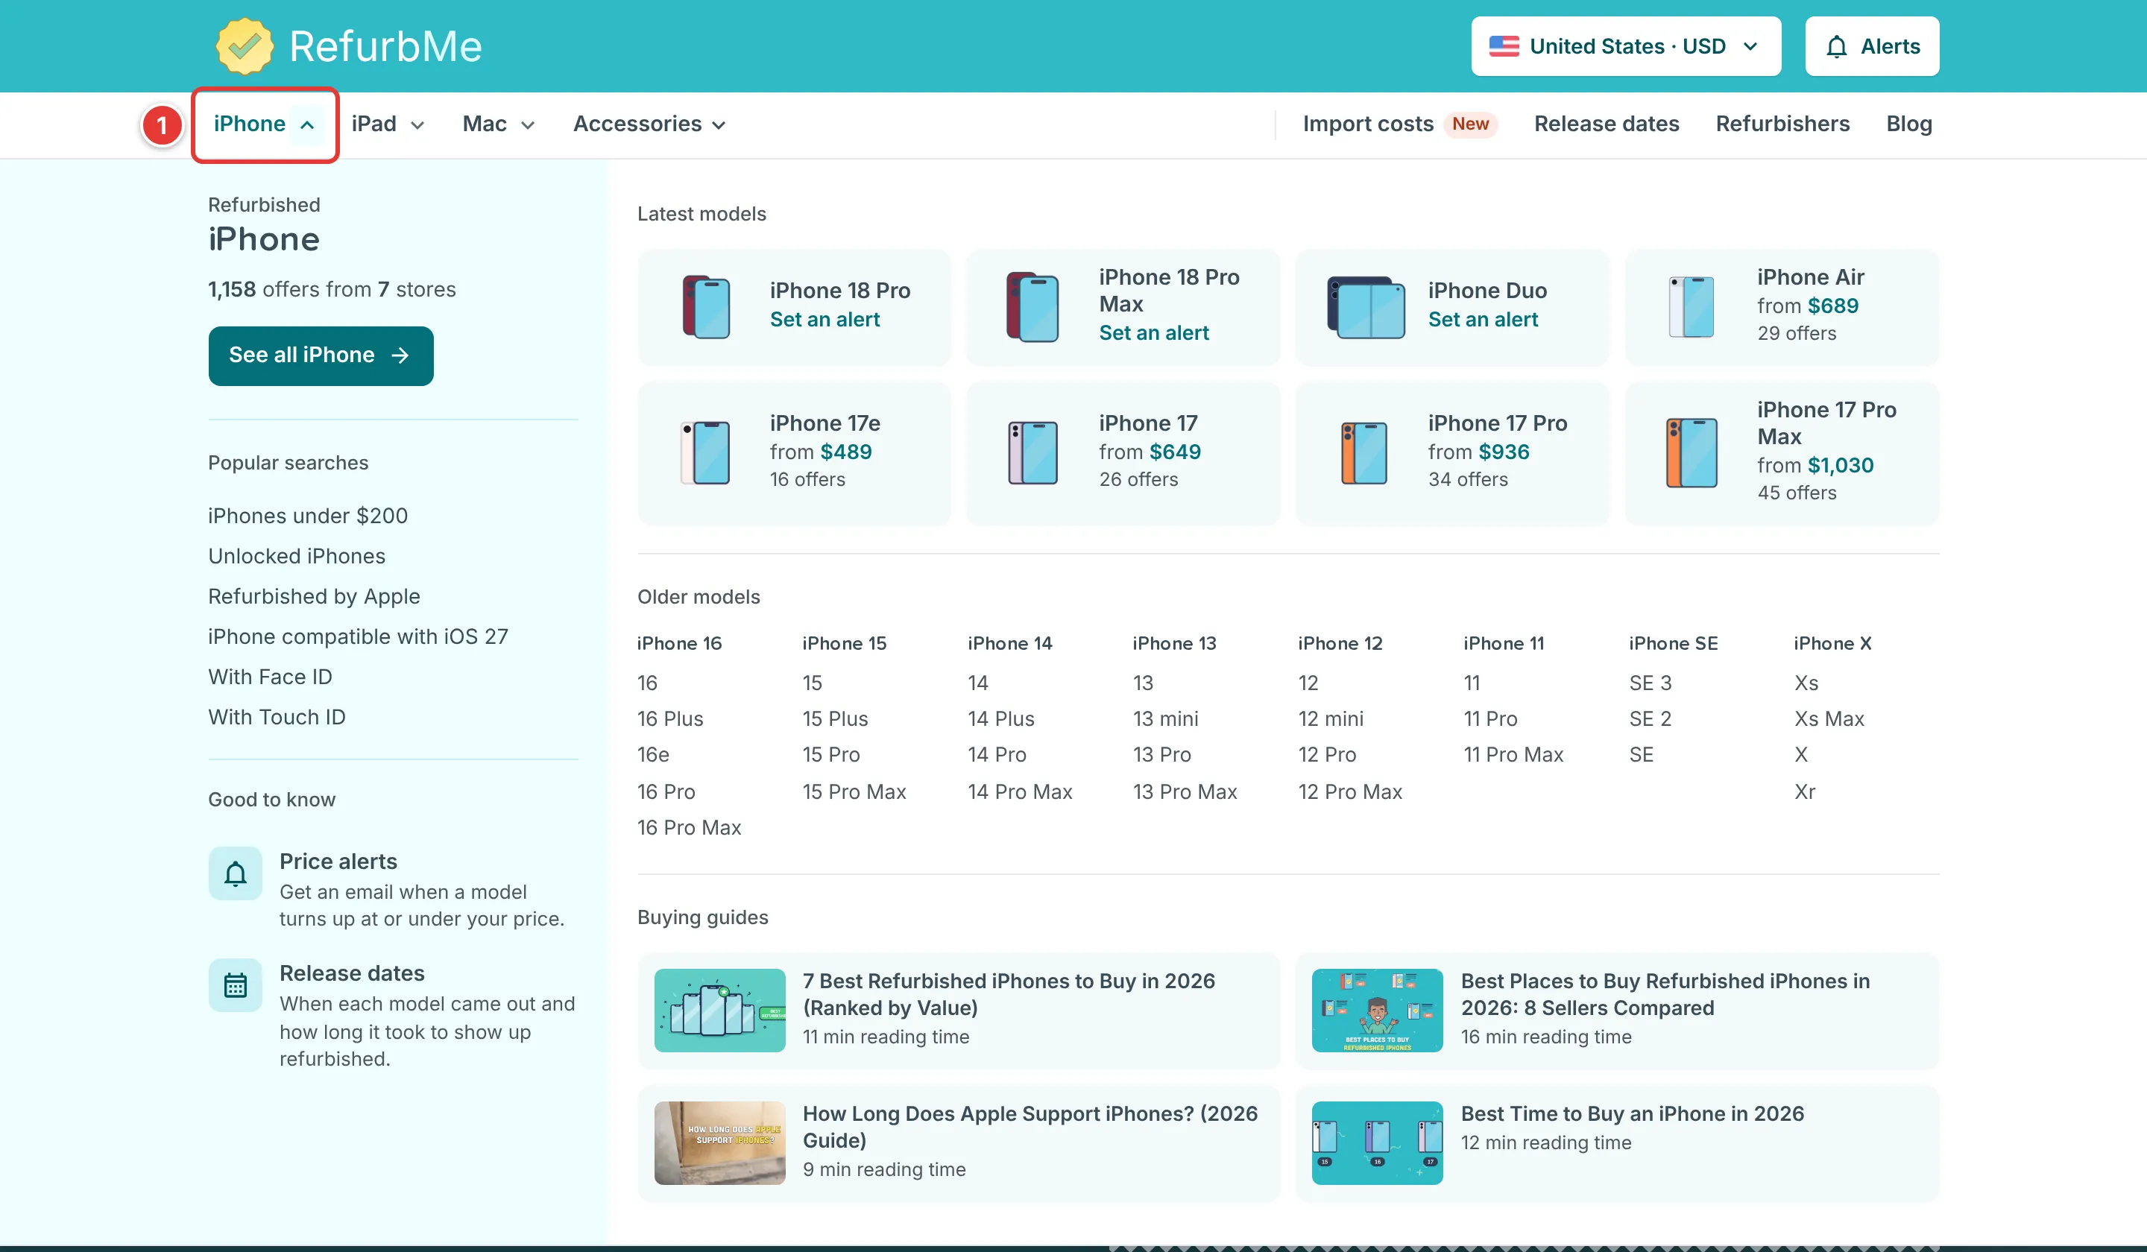Open the With Face ID search
2147x1252 pixels.
coord(270,677)
